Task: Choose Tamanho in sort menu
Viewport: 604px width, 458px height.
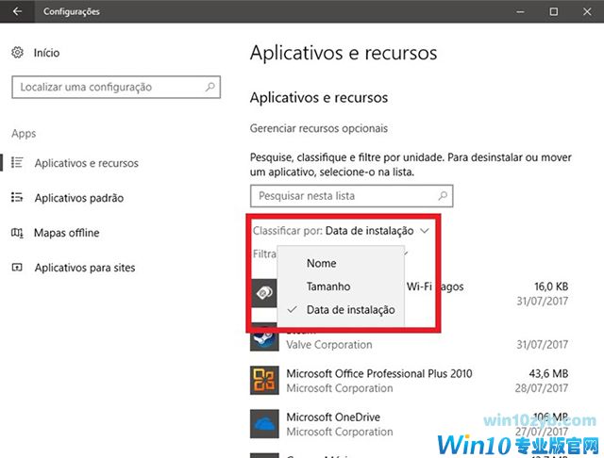Action: pyautogui.click(x=328, y=286)
